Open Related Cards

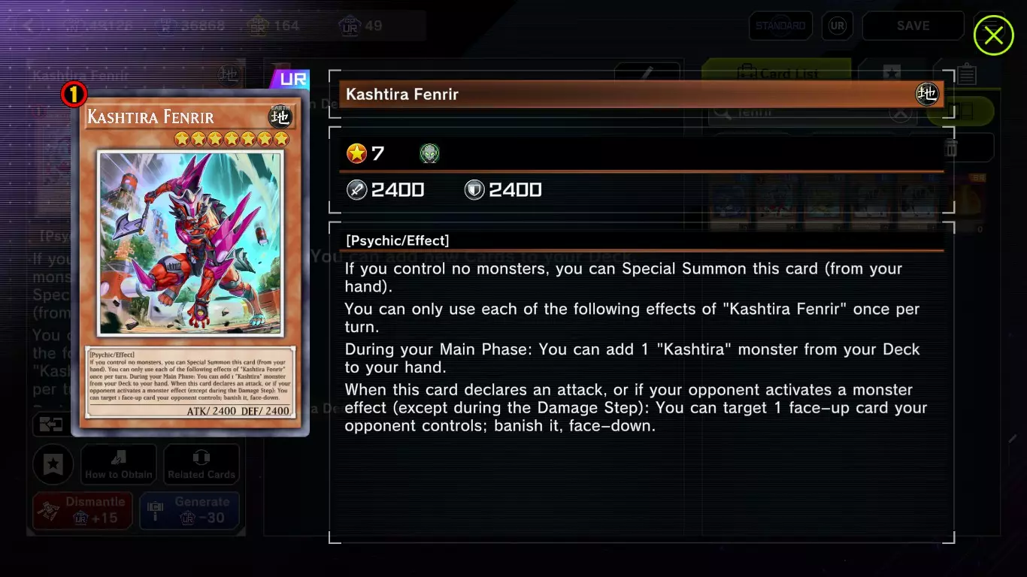pos(201,464)
